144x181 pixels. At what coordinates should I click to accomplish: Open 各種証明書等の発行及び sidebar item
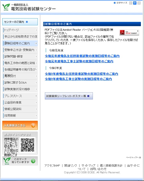point(20,70)
